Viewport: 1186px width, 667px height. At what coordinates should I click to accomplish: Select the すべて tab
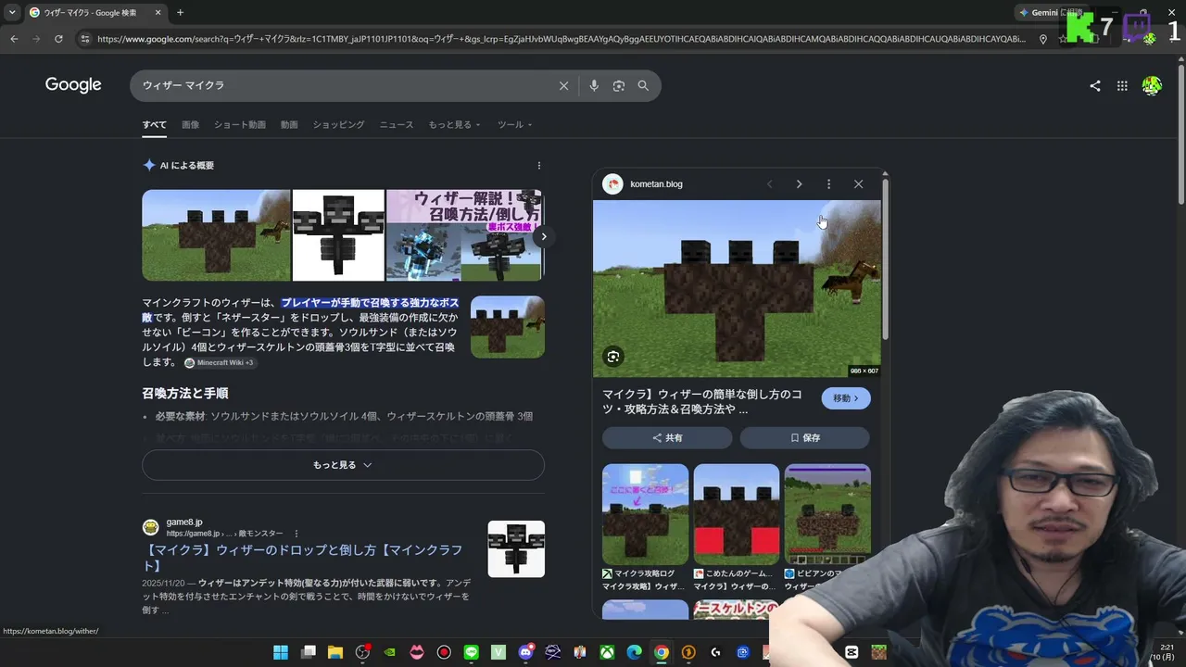pos(155,125)
